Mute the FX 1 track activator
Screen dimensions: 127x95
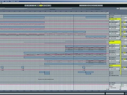(124, 67)
